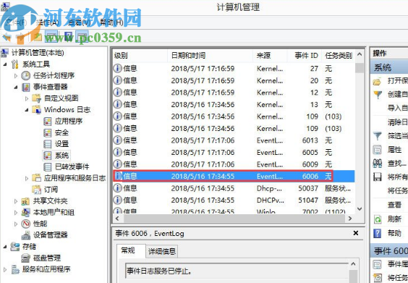Click the 事件查看器 icon in the tree
Viewport: 408px width, 283px height.
point(25,87)
